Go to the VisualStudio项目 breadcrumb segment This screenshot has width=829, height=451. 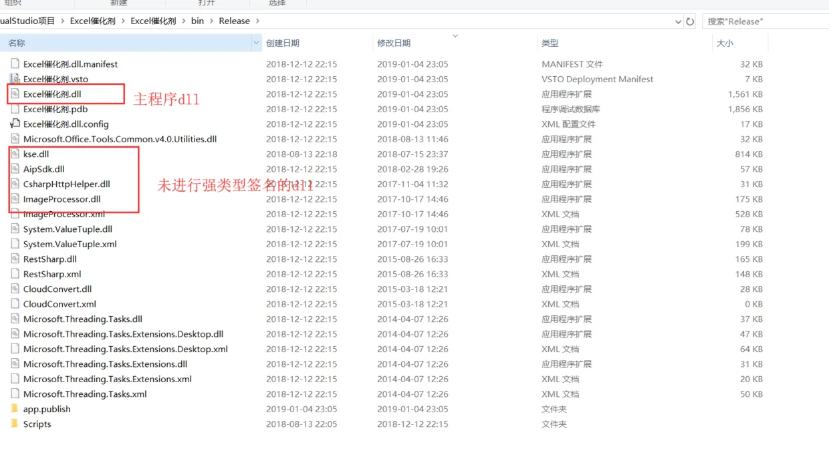[27, 21]
